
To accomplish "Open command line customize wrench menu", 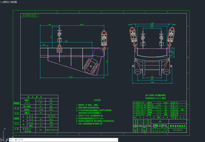I will (x=7, y=140).
